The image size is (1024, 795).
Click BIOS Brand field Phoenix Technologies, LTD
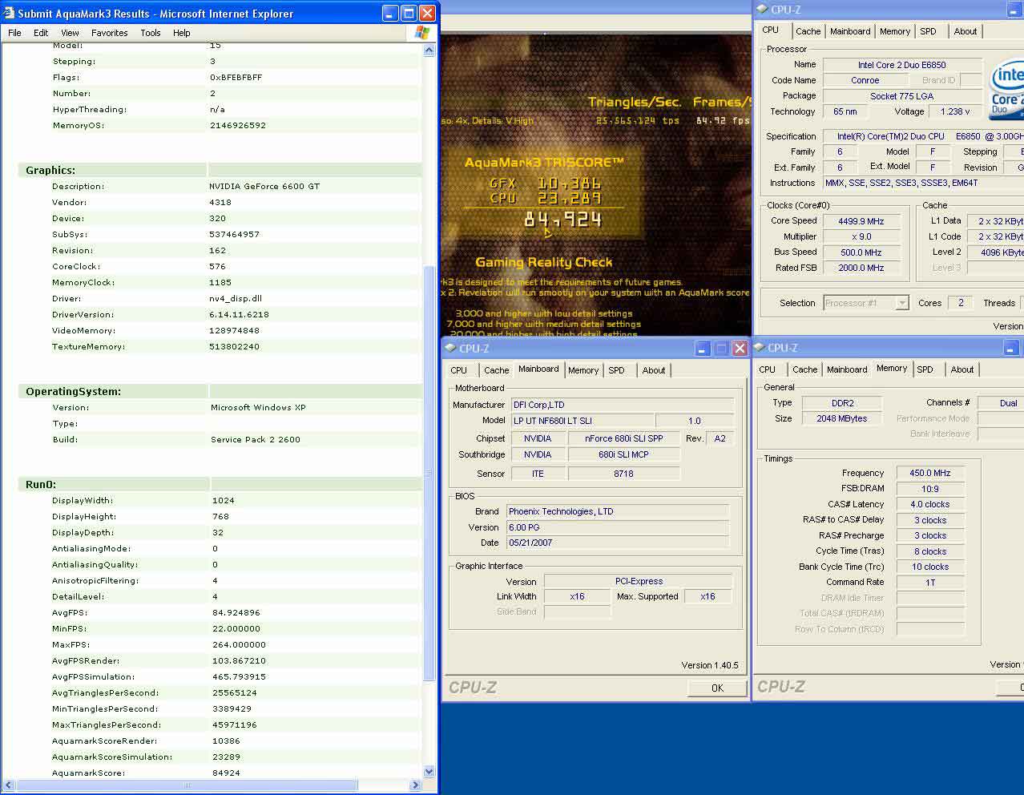(618, 511)
